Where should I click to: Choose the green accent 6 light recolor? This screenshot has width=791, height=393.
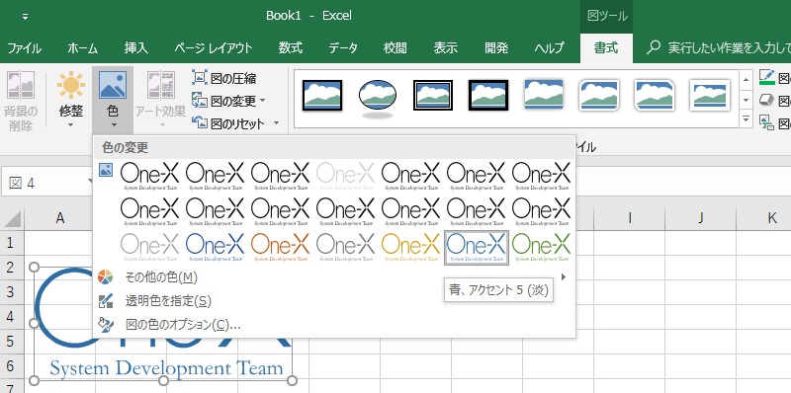pyautogui.click(x=541, y=248)
